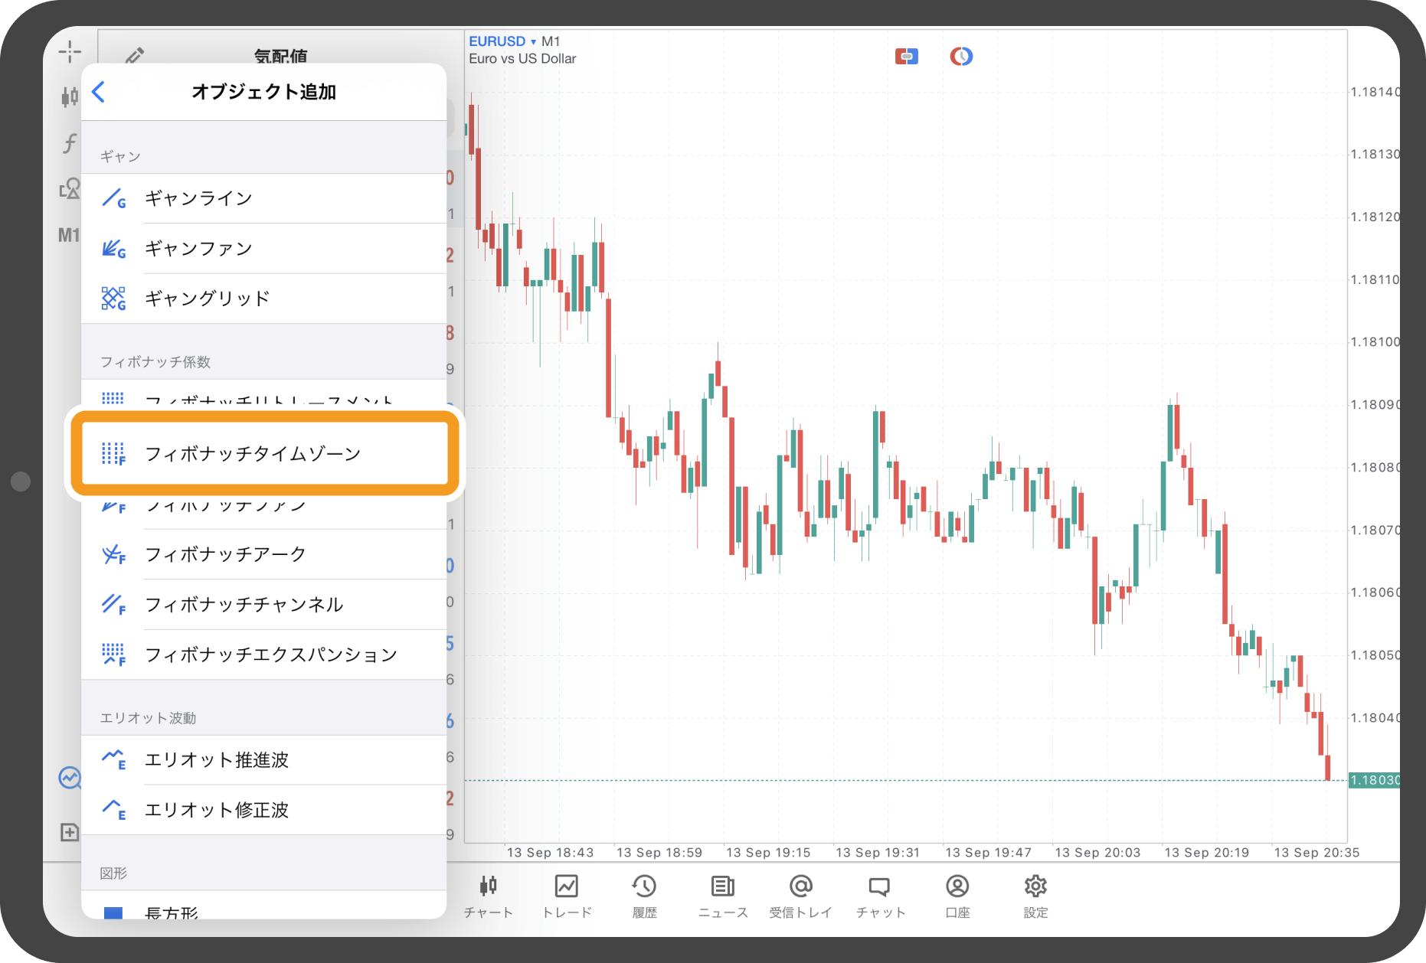Select the crosshair tool in the sidebar
The image size is (1426, 963).
(70, 51)
